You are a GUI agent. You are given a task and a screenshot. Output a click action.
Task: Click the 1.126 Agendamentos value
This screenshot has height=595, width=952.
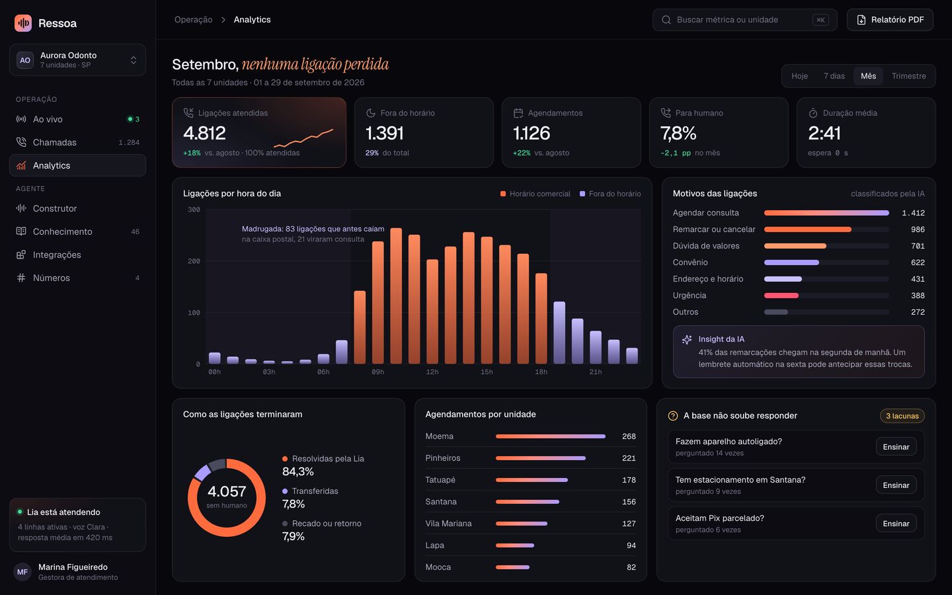tap(532, 134)
